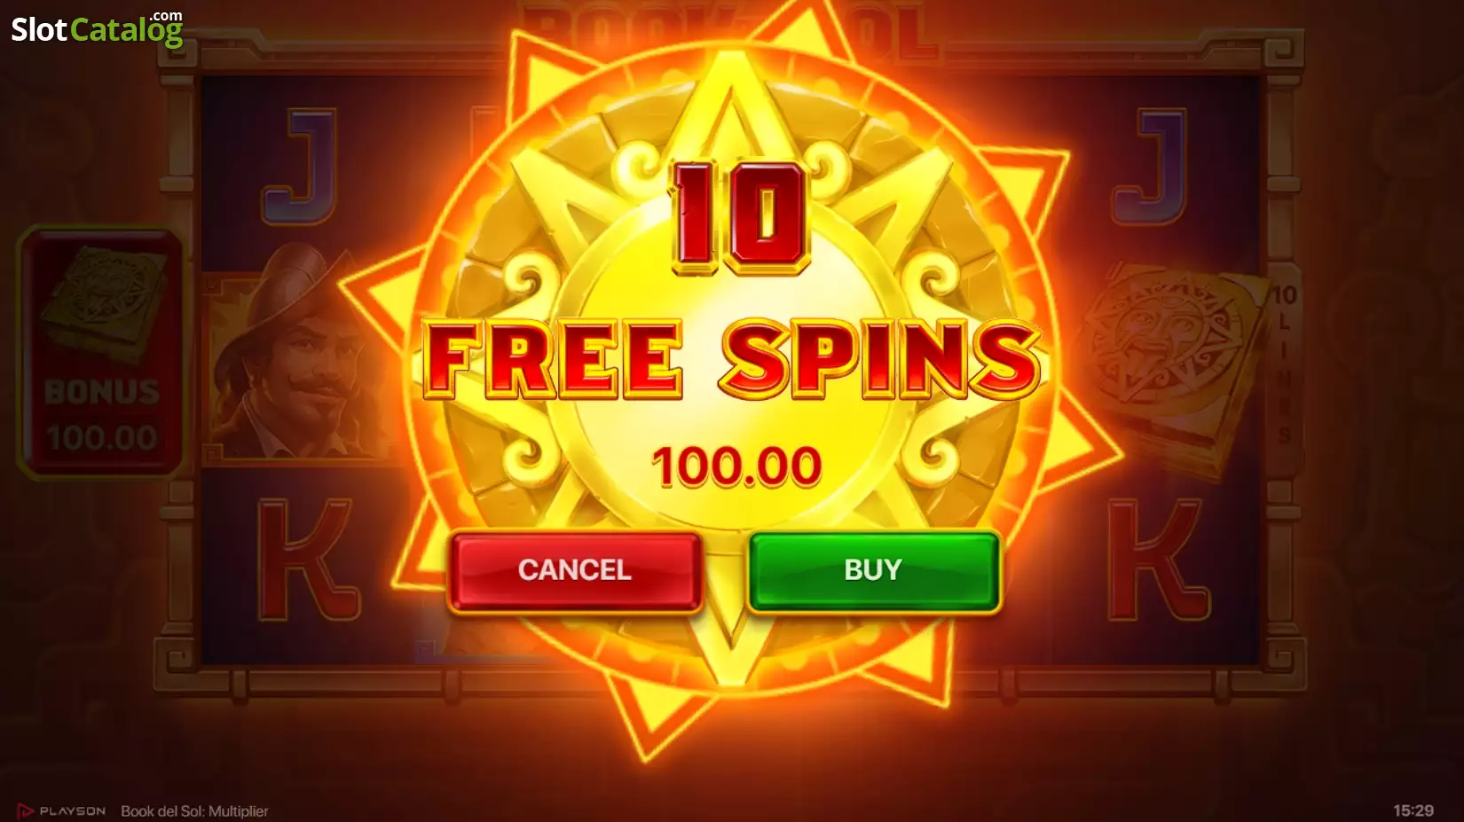Click the green BUY button
The width and height of the screenshot is (1464, 822).
point(874,571)
